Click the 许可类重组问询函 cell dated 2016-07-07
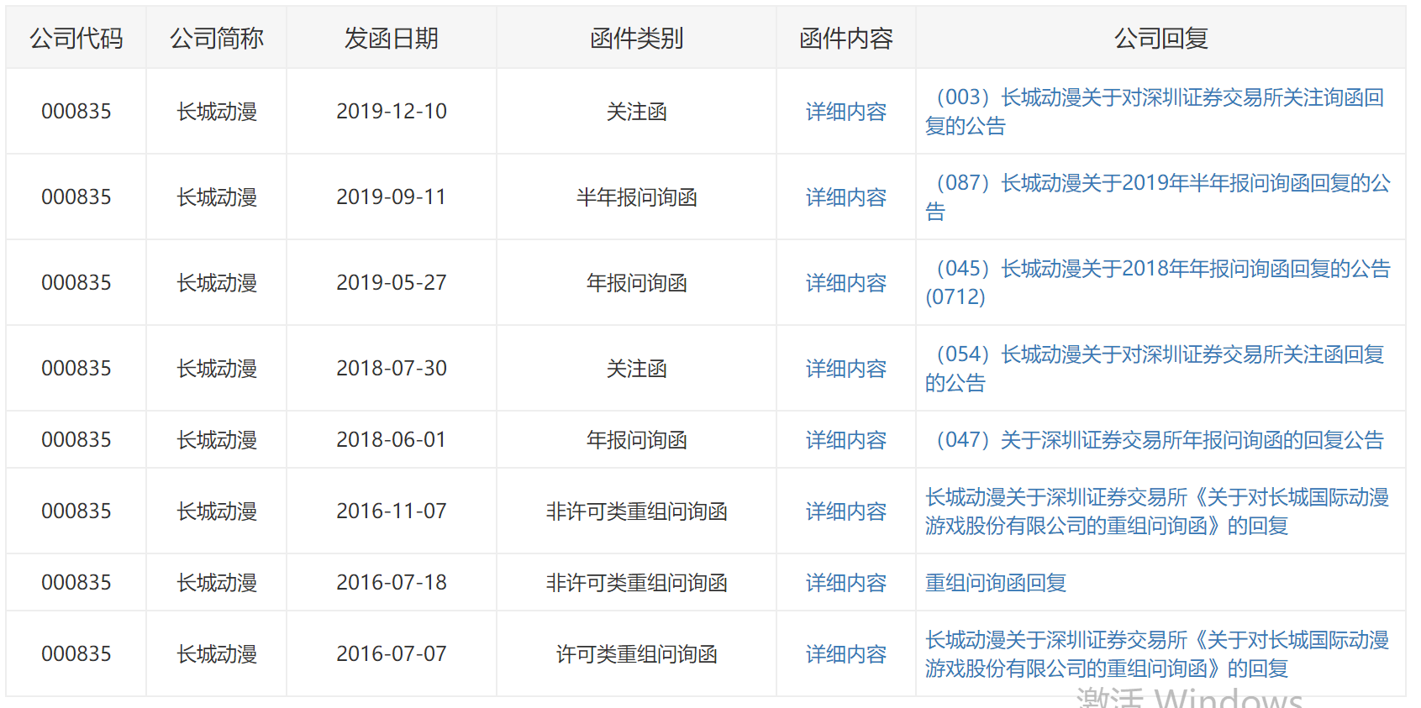The image size is (1421, 708). click(x=637, y=654)
